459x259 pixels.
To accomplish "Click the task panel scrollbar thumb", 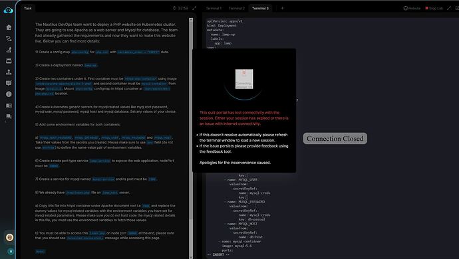I will 191,120.
